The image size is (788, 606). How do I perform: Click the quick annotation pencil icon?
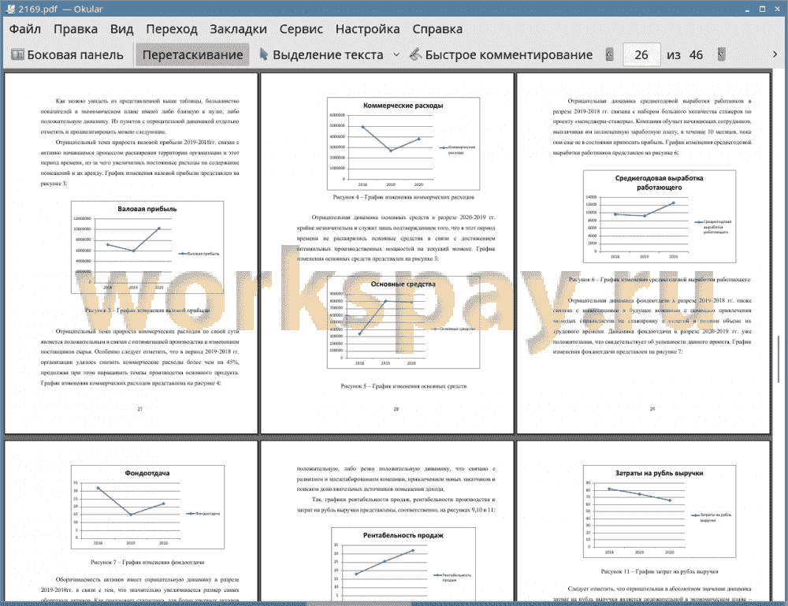coord(415,54)
